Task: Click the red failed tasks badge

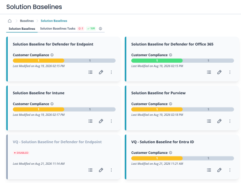Action: [x=80, y=29]
